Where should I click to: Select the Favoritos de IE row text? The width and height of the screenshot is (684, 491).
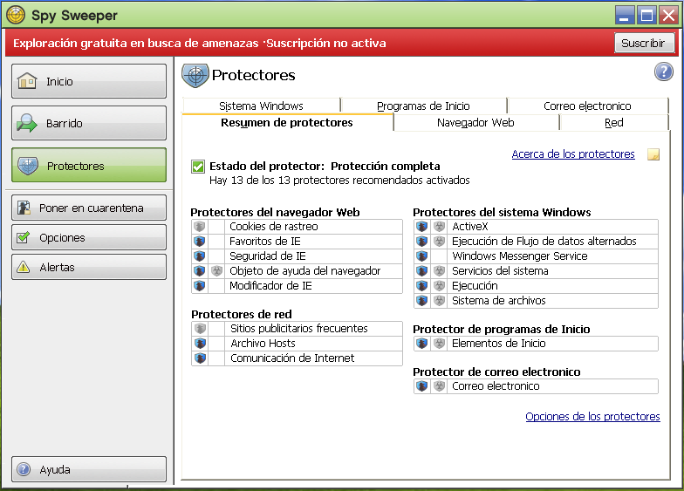pos(265,241)
